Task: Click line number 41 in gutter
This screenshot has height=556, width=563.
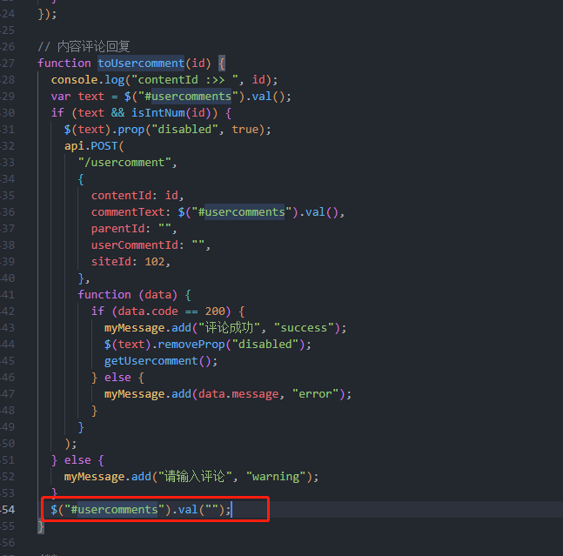Action: [8, 295]
